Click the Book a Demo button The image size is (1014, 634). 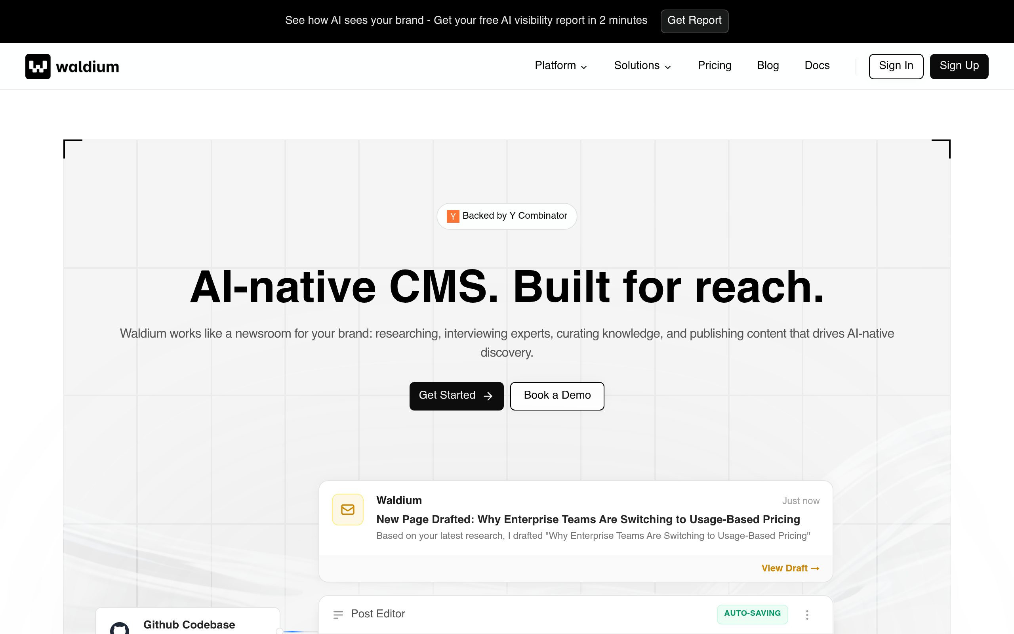557,396
